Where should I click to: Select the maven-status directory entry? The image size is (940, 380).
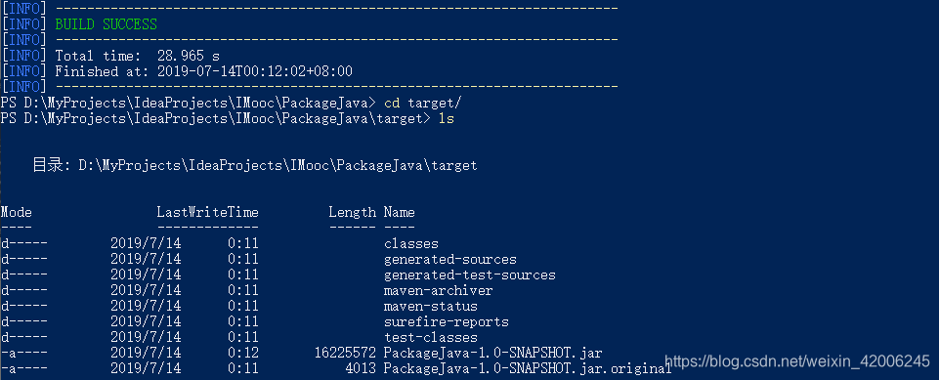click(x=431, y=307)
